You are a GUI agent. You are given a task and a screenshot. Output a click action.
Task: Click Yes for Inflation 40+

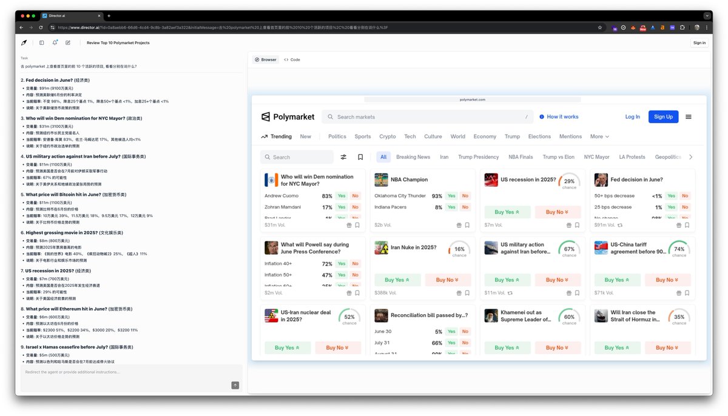[x=342, y=264]
